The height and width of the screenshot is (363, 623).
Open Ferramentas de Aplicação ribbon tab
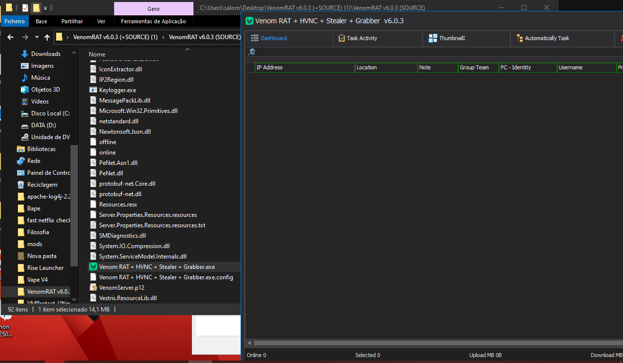153,21
